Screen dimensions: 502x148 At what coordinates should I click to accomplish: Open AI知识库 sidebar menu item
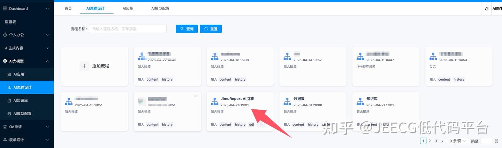click(x=27, y=100)
